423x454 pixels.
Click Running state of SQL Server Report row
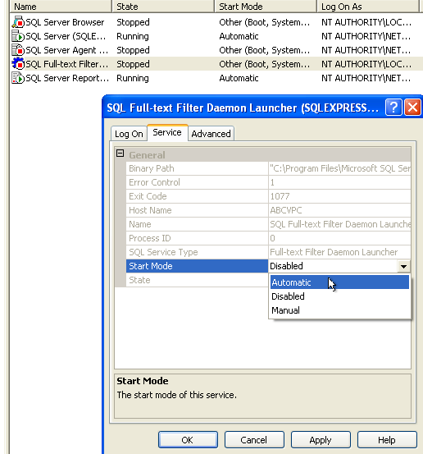133,78
